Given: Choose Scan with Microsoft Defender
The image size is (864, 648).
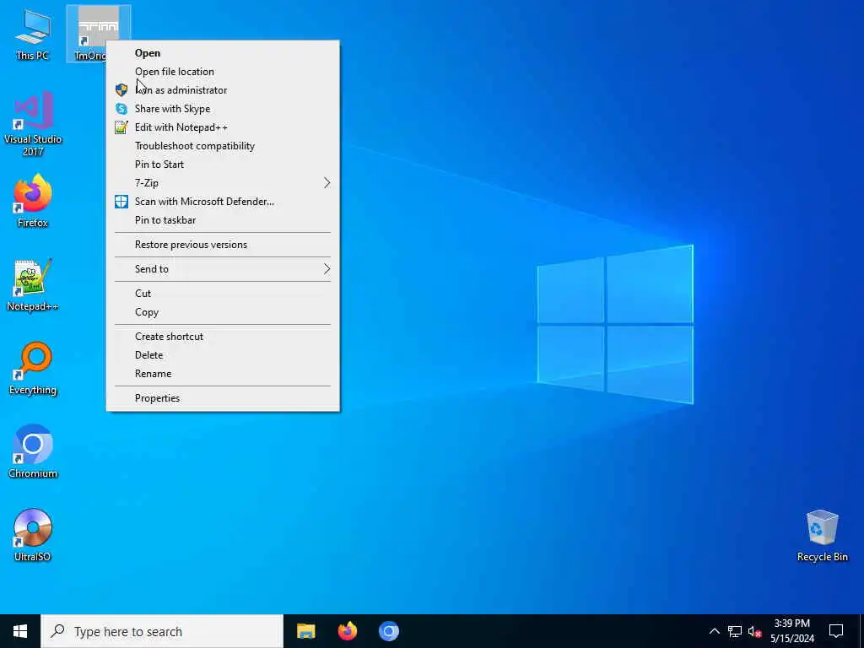Looking at the screenshot, I should click(223, 201).
